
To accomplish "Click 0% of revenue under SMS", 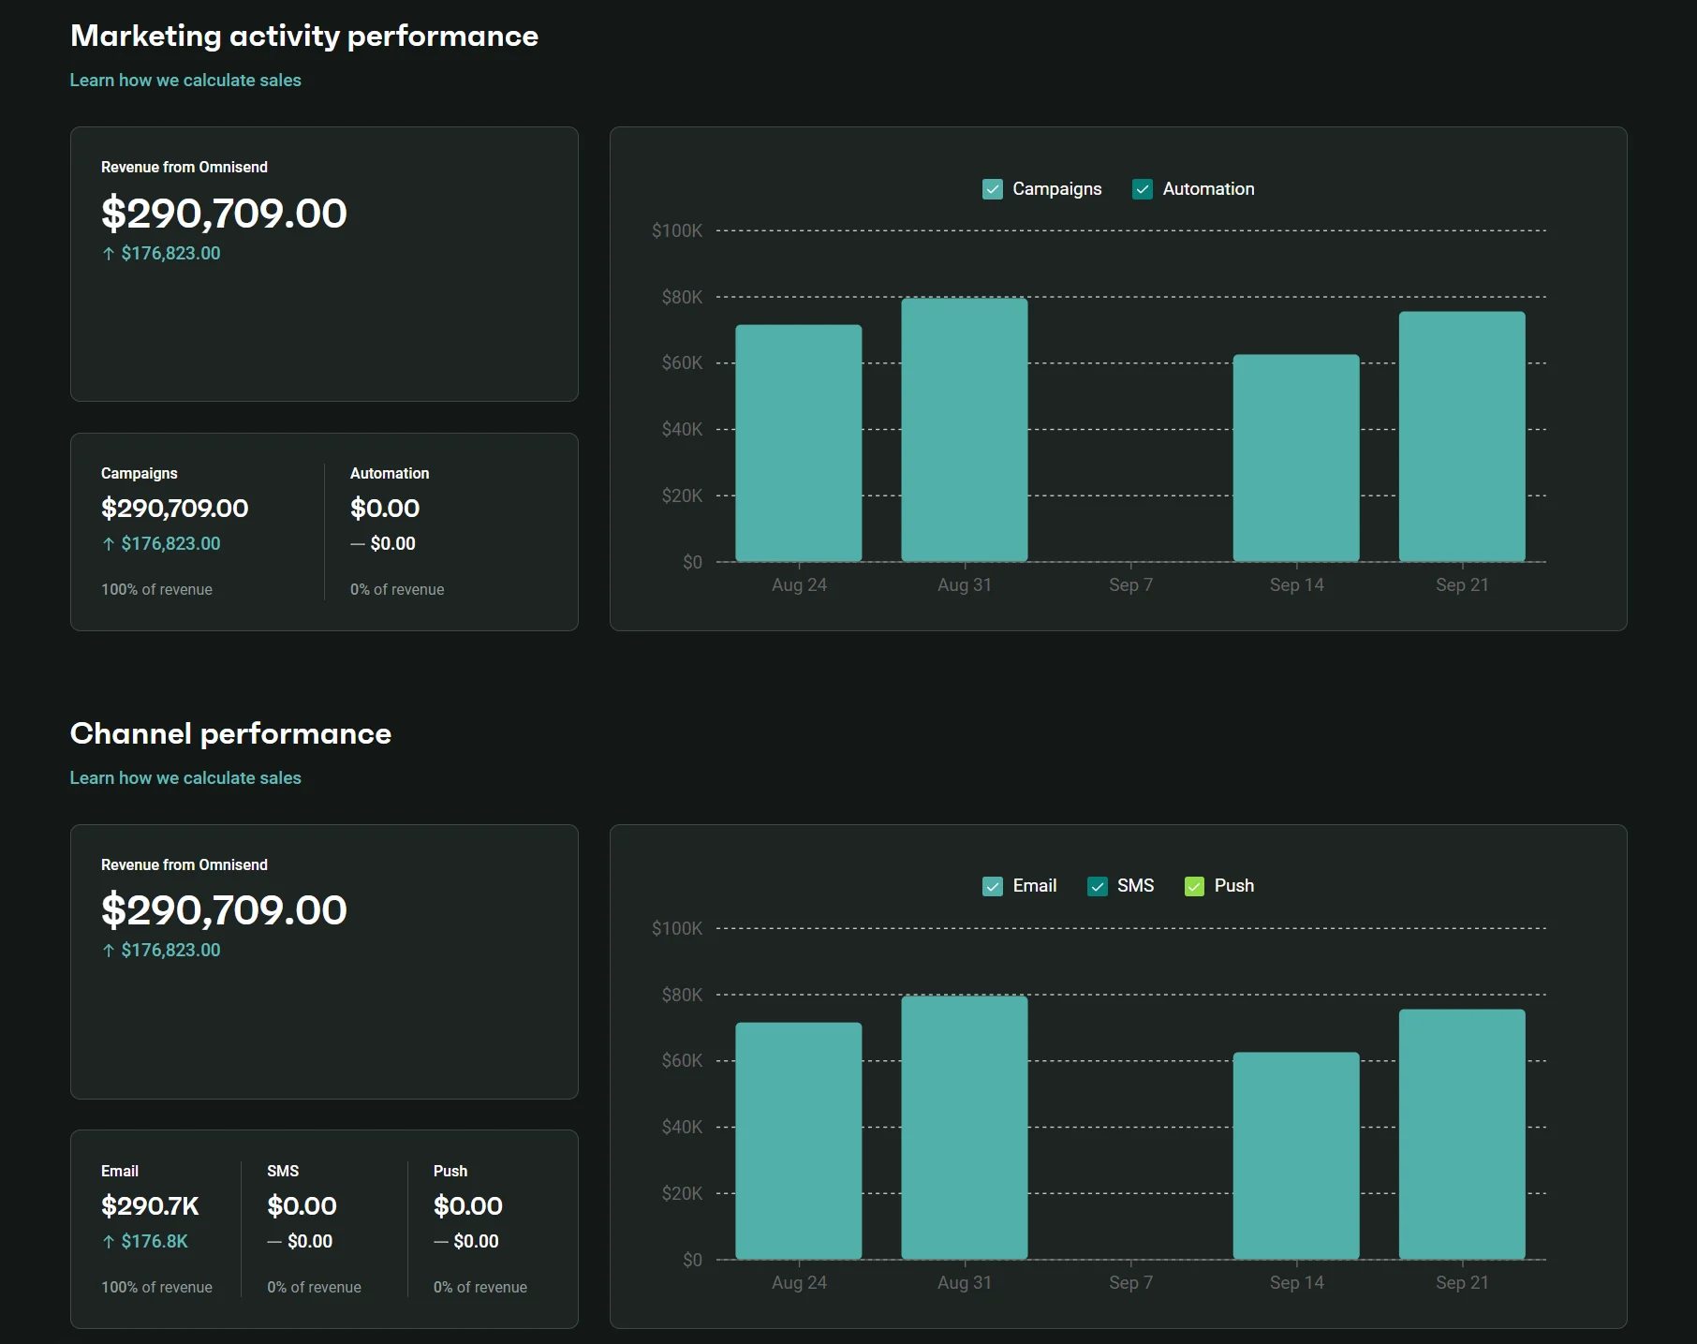I will [314, 1288].
